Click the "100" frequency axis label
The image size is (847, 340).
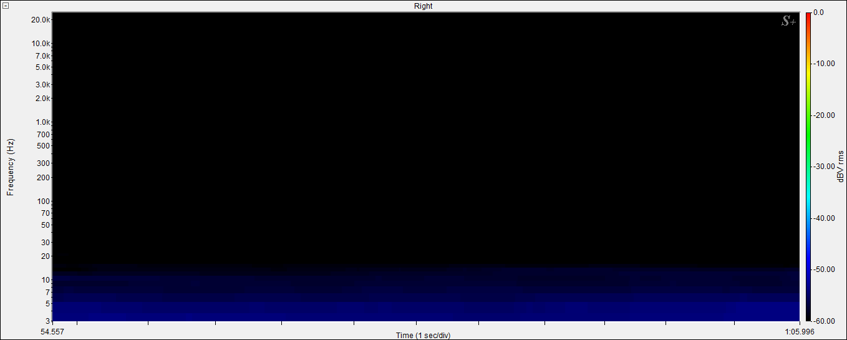44,201
